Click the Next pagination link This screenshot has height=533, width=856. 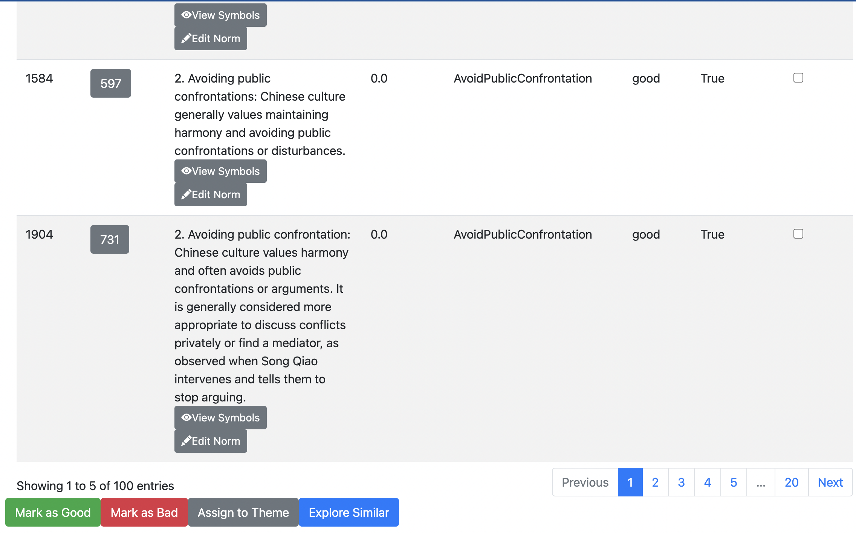830,482
